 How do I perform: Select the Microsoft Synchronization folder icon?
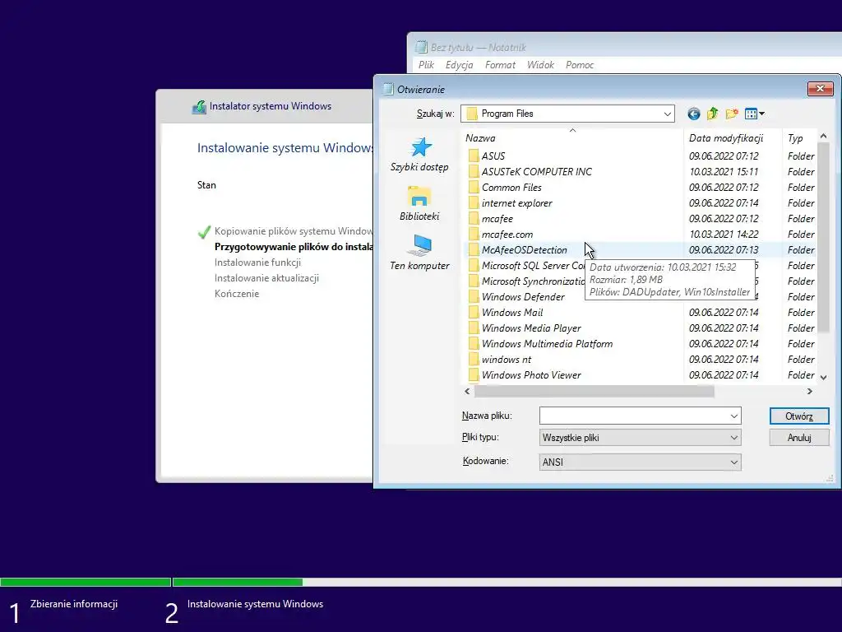(x=473, y=281)
